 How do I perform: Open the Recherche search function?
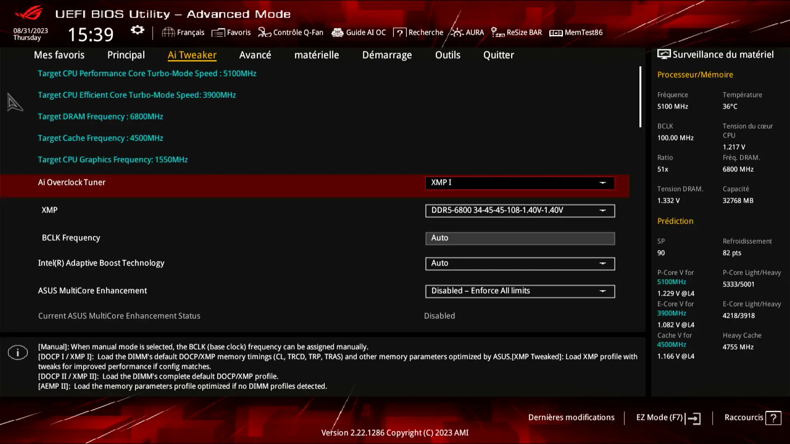point(418,32)
